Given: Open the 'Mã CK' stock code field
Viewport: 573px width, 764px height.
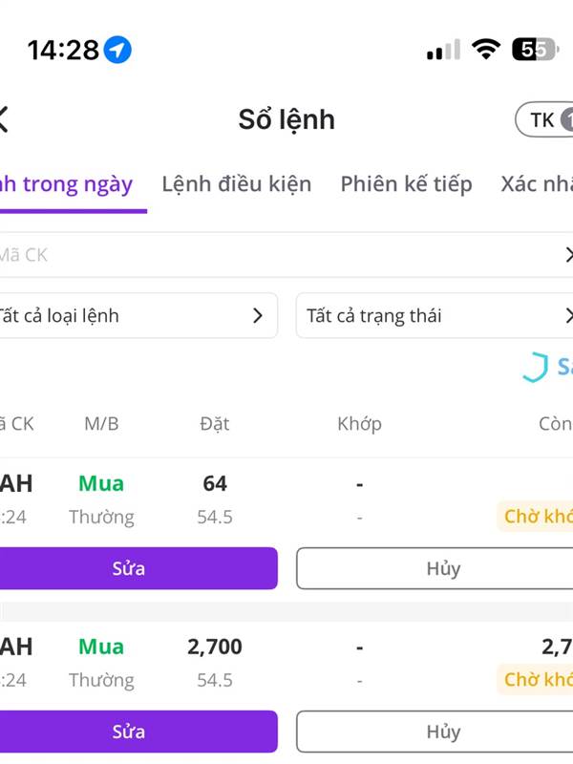Looking at the screenshot, I should coord(277,255).
